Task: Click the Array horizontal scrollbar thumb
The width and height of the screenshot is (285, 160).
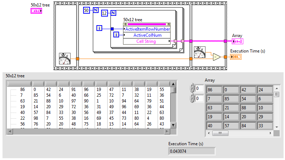Action: coord(220,133)
